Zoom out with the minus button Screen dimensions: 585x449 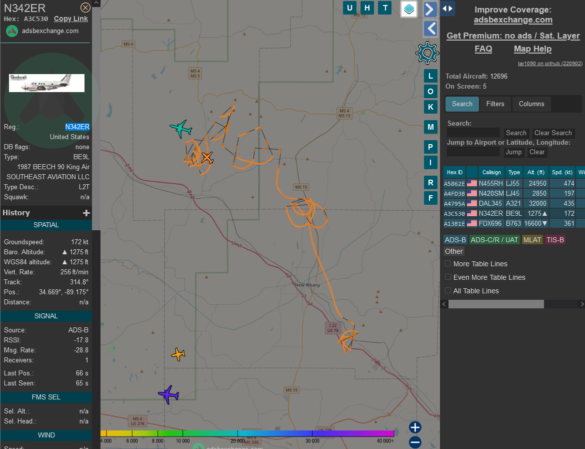(x=415, y=442)
